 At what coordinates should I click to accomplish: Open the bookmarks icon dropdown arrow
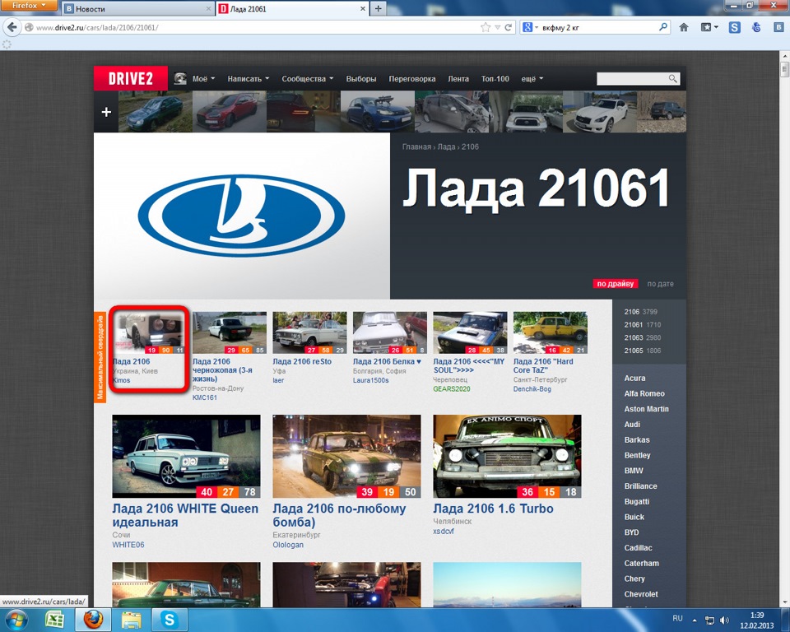pos(716,27)
